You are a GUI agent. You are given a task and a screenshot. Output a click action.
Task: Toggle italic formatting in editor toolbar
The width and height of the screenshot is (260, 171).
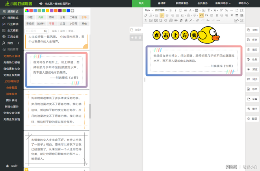click(175, 11)
